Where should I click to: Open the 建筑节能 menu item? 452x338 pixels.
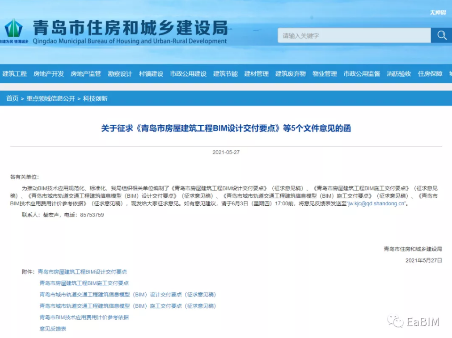(225, 74)
